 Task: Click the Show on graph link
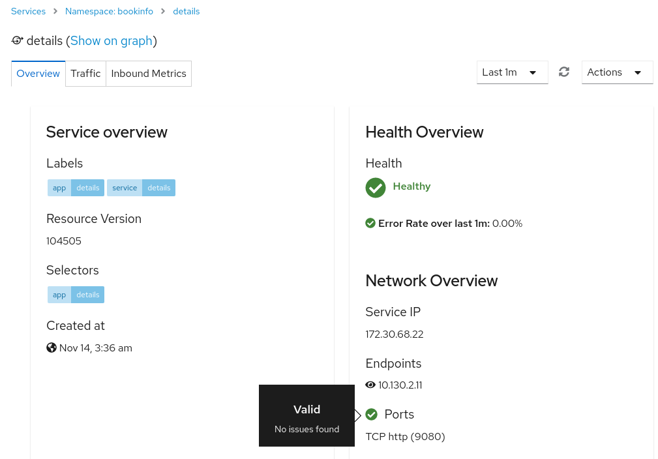pyautogui.click(x=112, y=40)
